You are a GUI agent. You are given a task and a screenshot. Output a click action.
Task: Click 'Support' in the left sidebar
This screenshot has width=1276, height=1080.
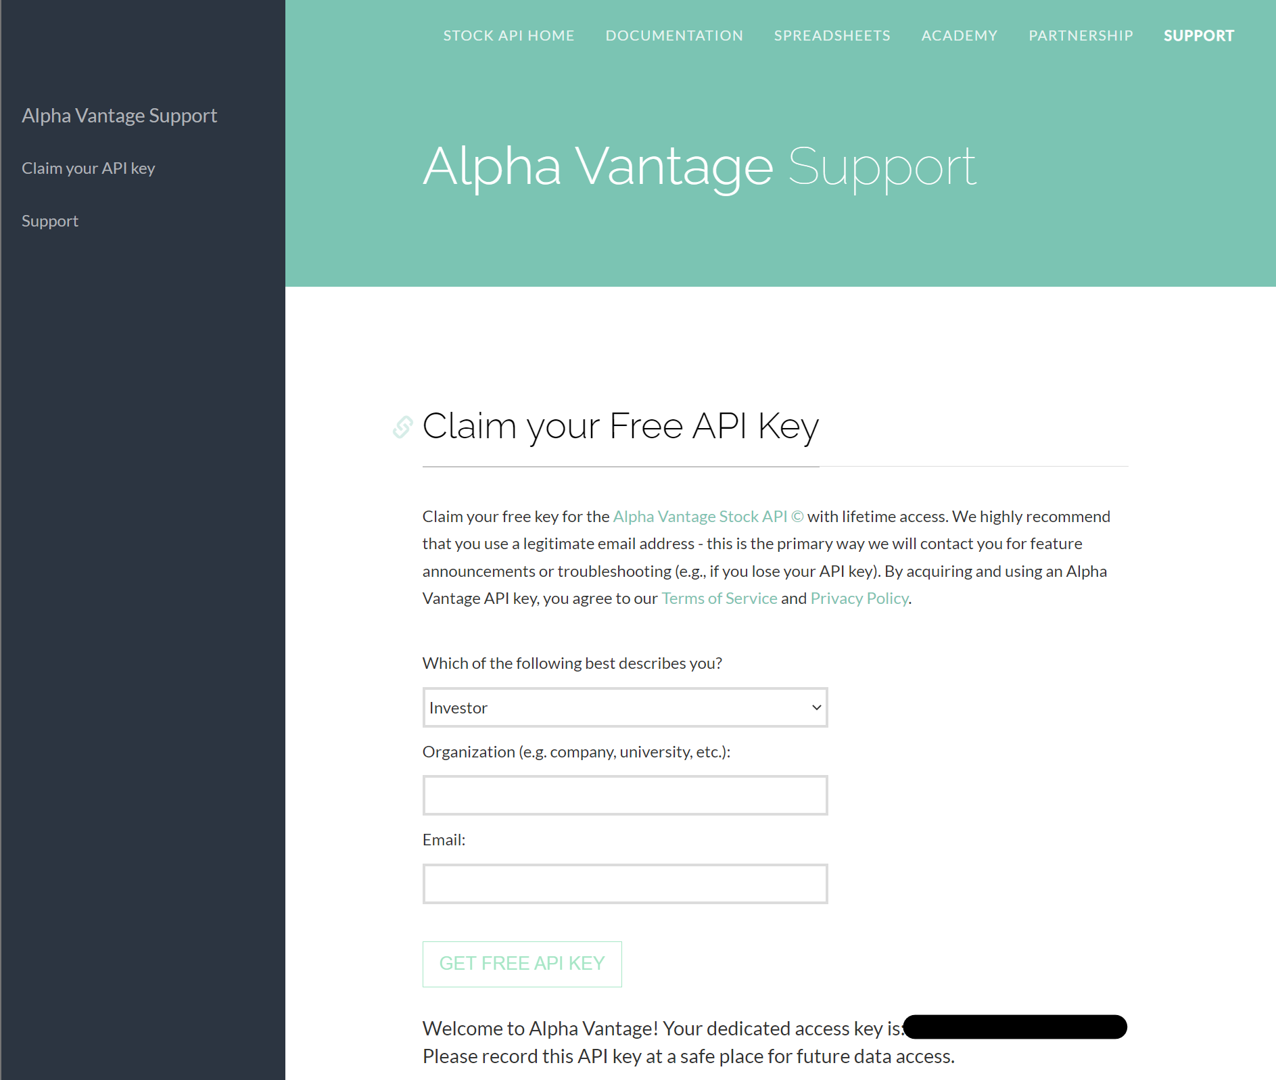coord(50,220)
